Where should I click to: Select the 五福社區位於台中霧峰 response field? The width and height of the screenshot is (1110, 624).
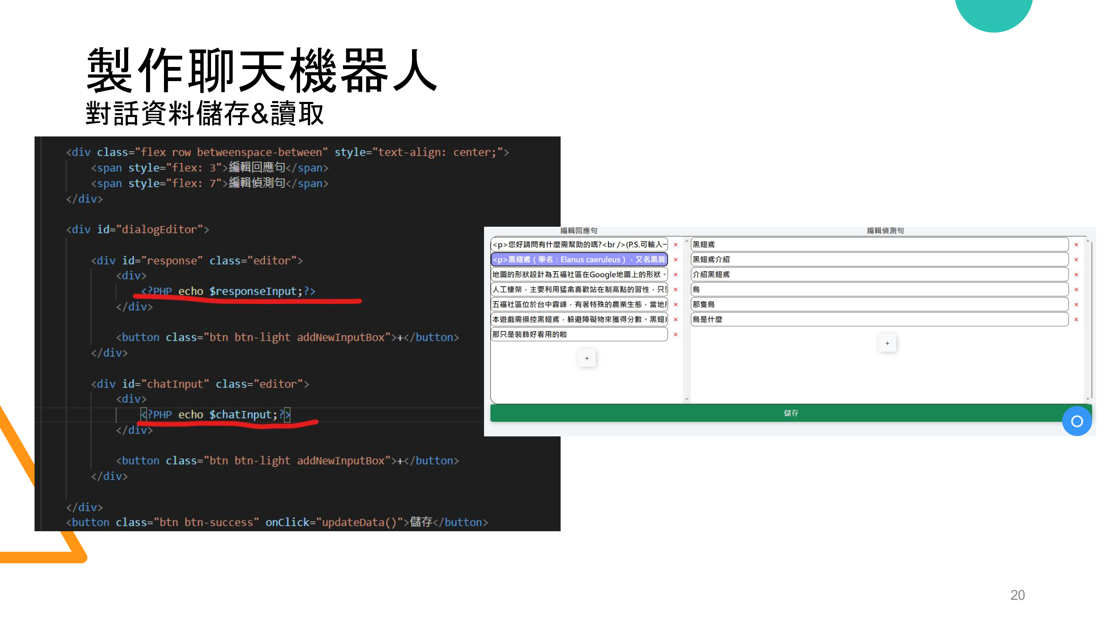(x=579, y=305)
